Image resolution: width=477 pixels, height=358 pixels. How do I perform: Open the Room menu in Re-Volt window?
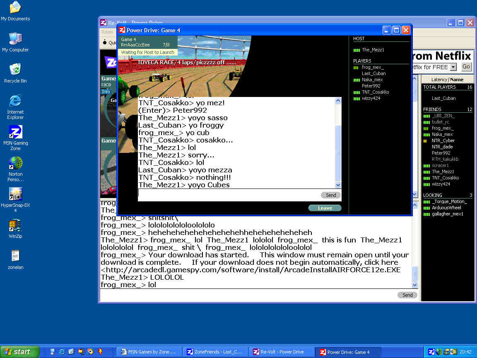[x=107, y=31]
